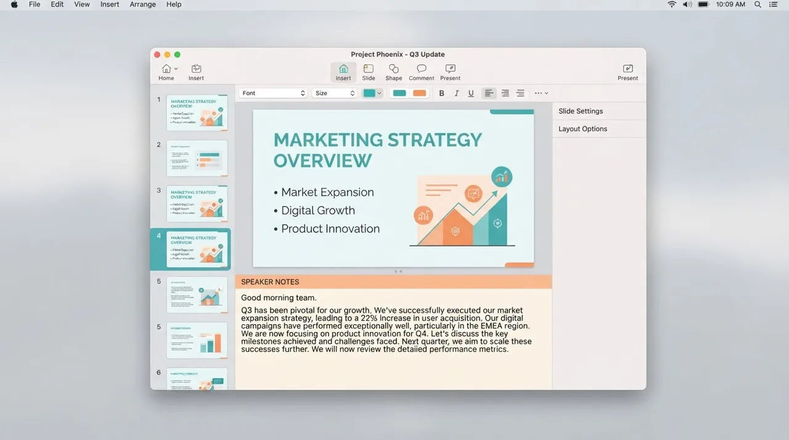
Task: Open the Edit menu
Action: pos(57,4)
